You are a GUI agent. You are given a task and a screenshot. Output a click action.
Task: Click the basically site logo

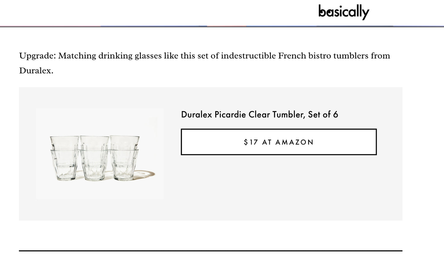[x=344, y=12]
